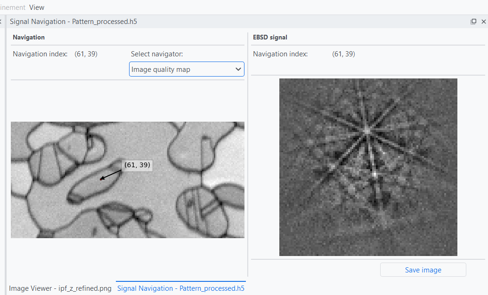Open the Select navigator combo box
488x295 pixels.
coord(187,70)
